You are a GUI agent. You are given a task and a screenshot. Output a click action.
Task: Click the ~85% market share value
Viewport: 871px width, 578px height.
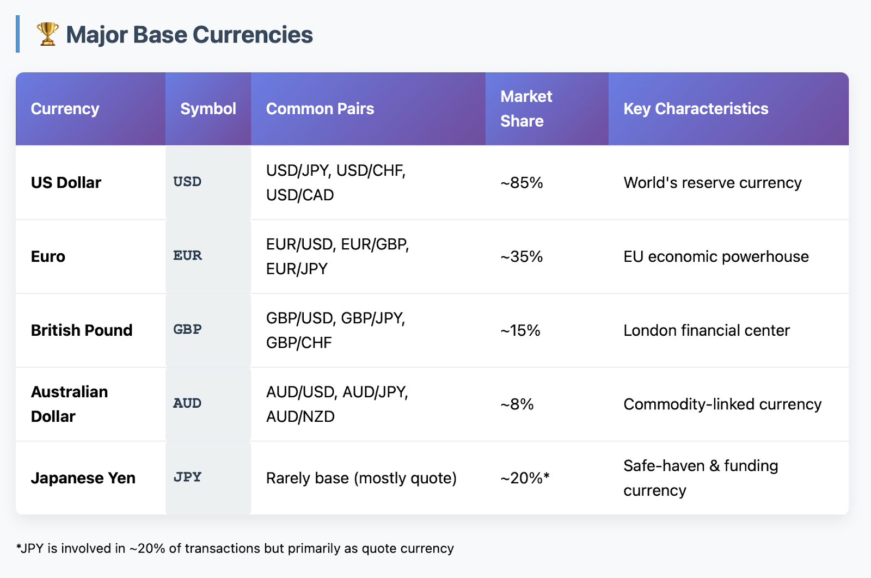point(522,183)
